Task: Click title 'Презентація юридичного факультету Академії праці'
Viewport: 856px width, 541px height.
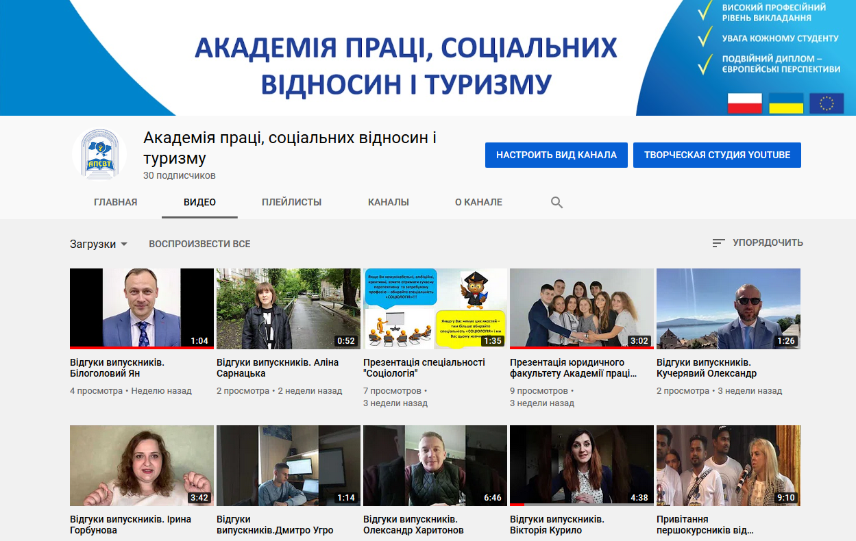Action: click(x=574, y=368)
